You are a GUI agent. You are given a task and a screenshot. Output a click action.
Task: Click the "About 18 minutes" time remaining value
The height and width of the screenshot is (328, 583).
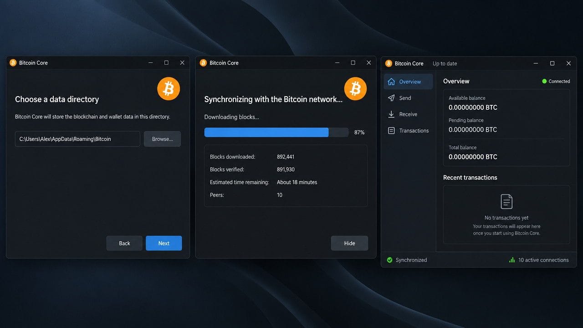[x=297, y=182]
